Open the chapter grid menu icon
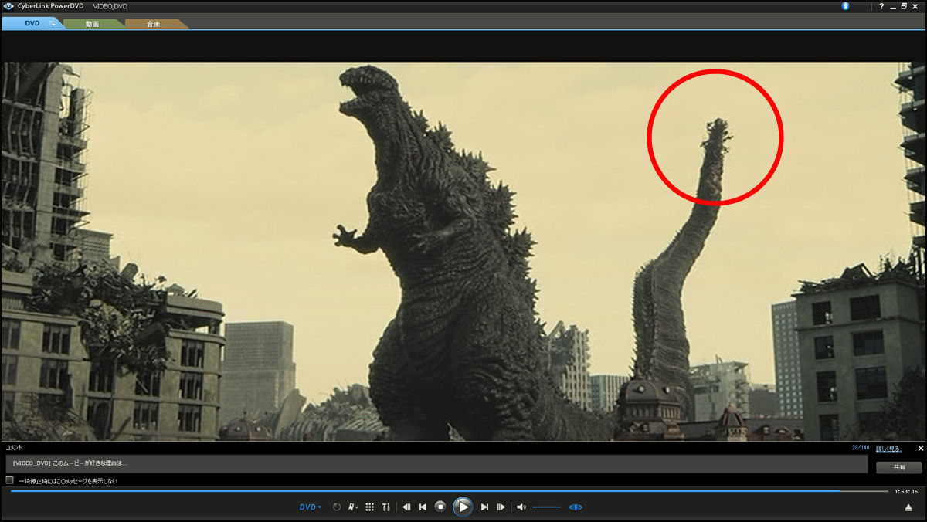The width and height of the screenshot is (927, 522). [x=369, y=507]
